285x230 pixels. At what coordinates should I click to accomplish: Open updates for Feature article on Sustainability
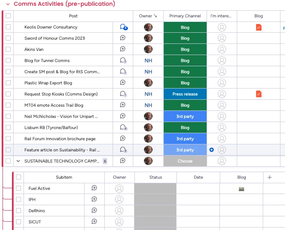click(x=123, y=150)
